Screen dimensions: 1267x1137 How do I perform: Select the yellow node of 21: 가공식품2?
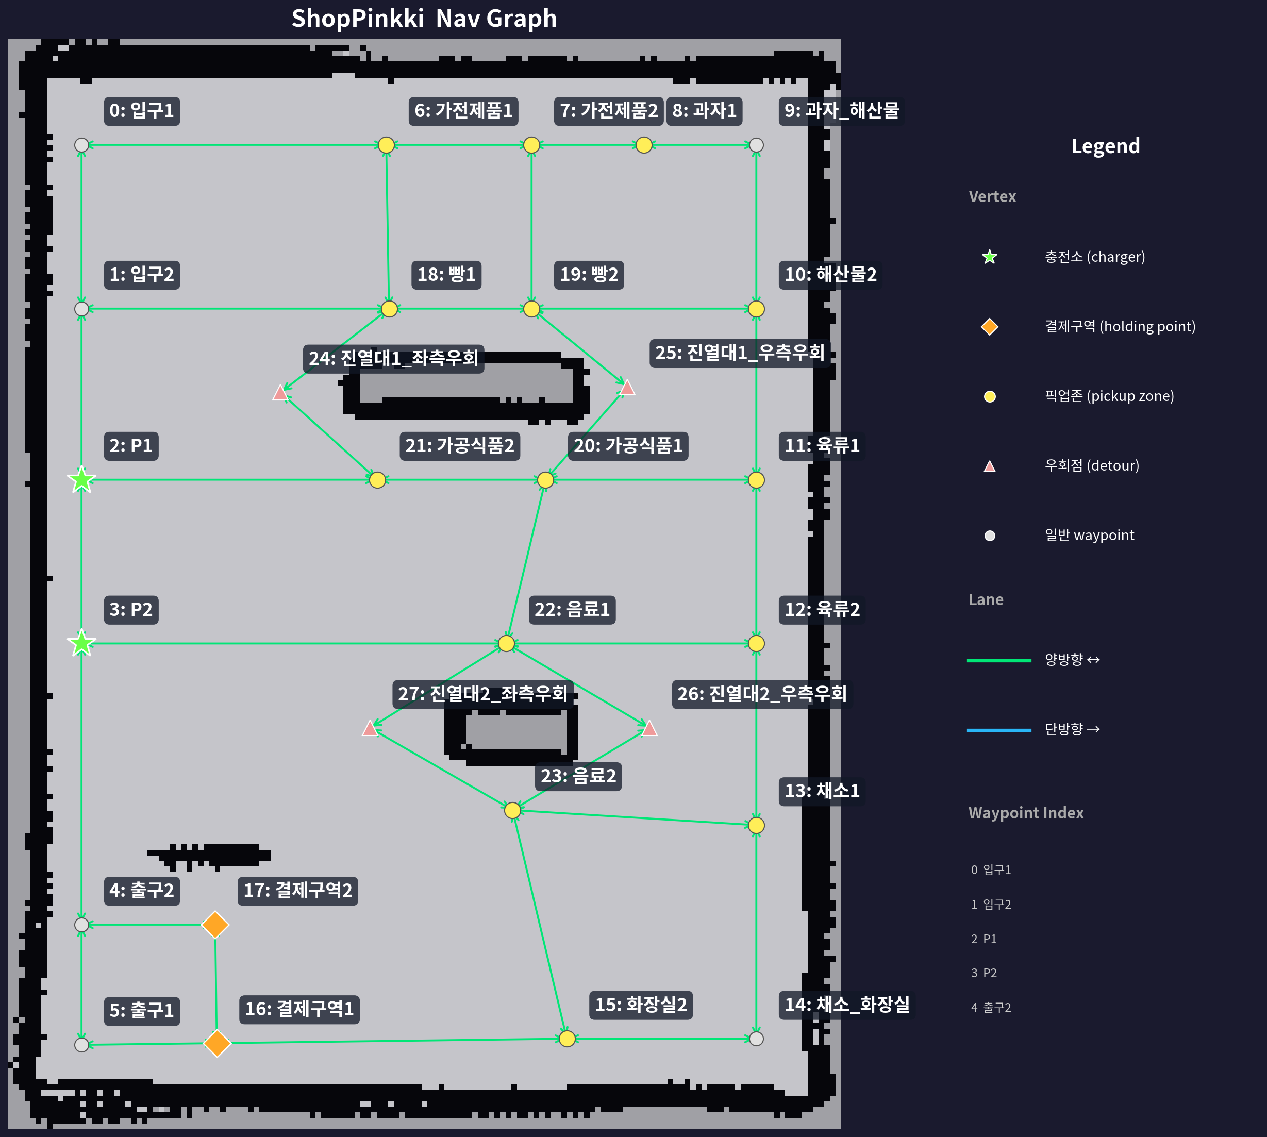pyautogui.click(x=377, y=480)
